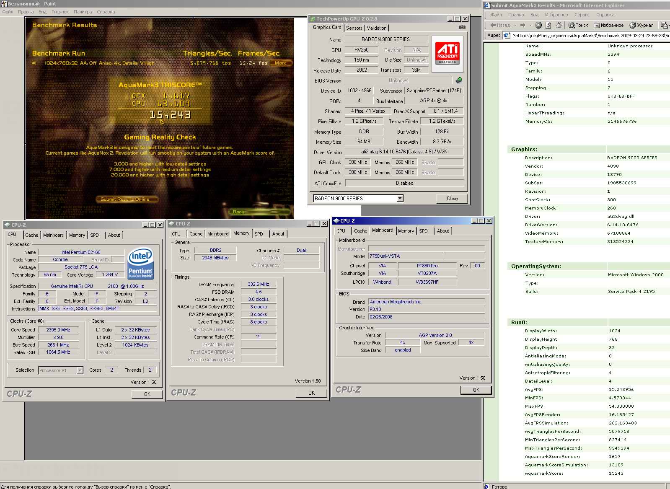Click the AquamarkScore value 15243 in IE
The width and height of the screenshot is (670, 489).
coord(616,473)
